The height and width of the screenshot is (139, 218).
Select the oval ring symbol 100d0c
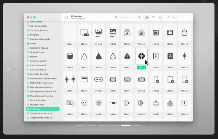99,80
